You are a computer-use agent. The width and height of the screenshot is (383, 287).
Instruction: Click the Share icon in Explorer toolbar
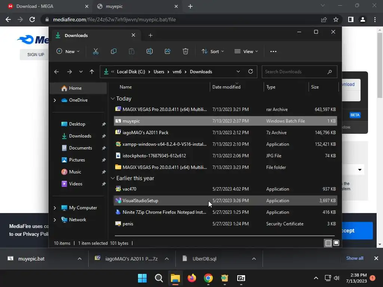click(x=168, y=51)
